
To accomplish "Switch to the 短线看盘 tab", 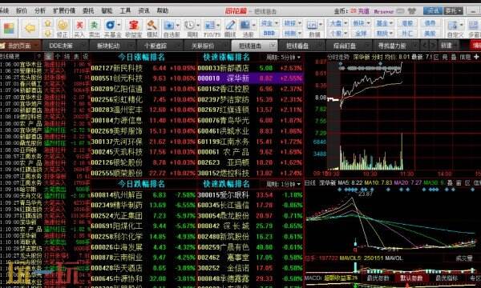I will tap(297, 46).
